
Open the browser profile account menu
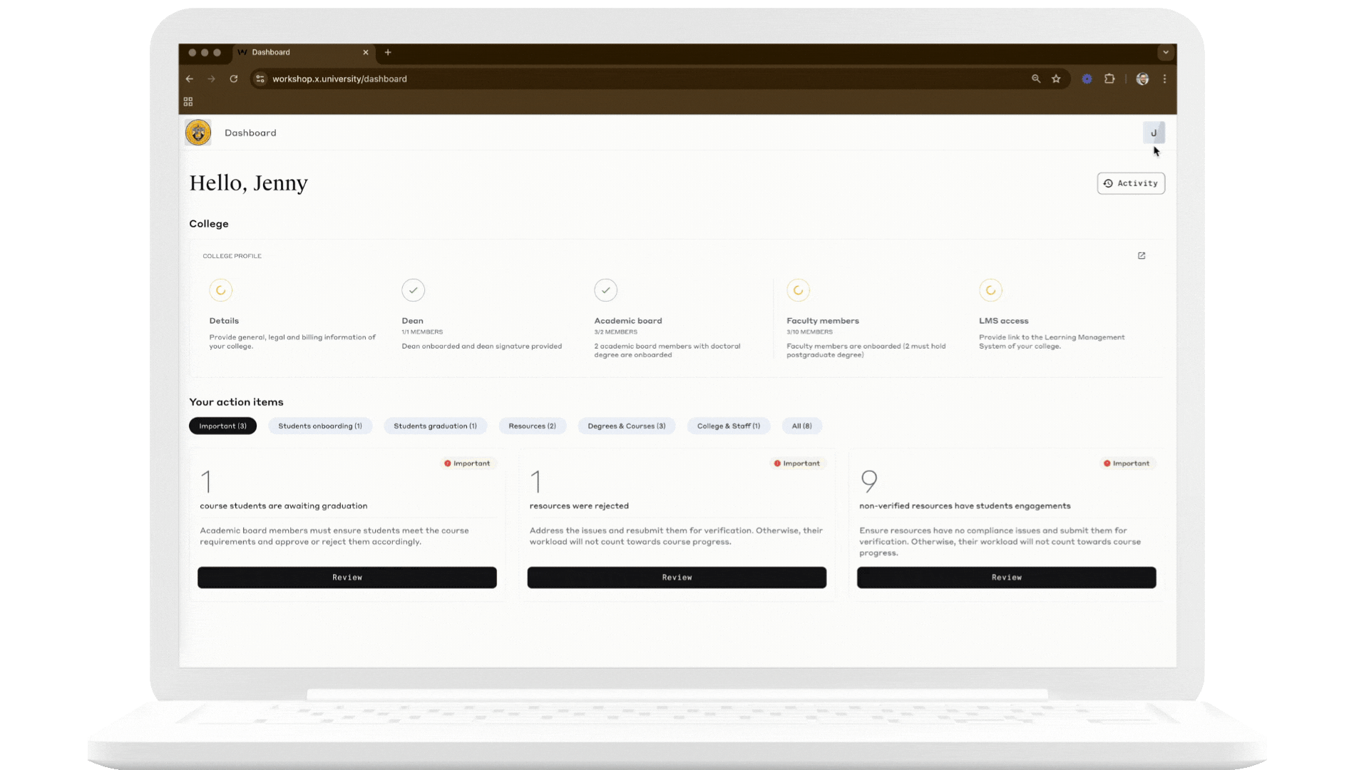1142,78
